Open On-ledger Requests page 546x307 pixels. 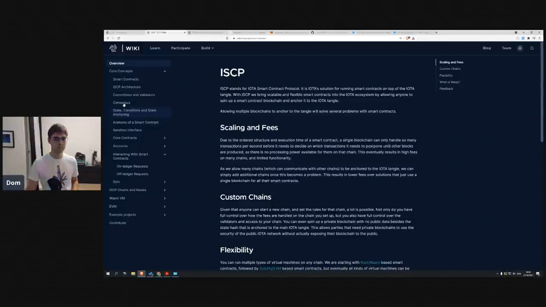(x=132, y=166)
